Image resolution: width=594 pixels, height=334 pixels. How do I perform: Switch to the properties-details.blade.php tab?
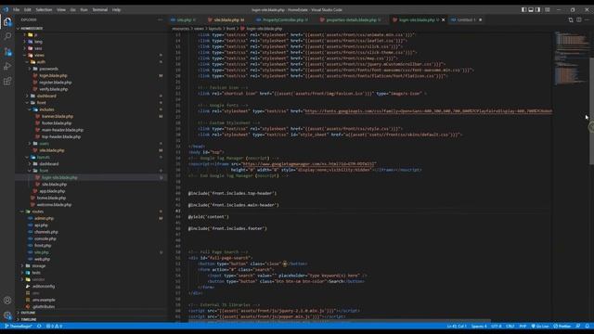pos(351,19)
